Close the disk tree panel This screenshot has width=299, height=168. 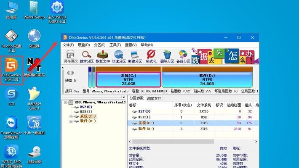124,97
